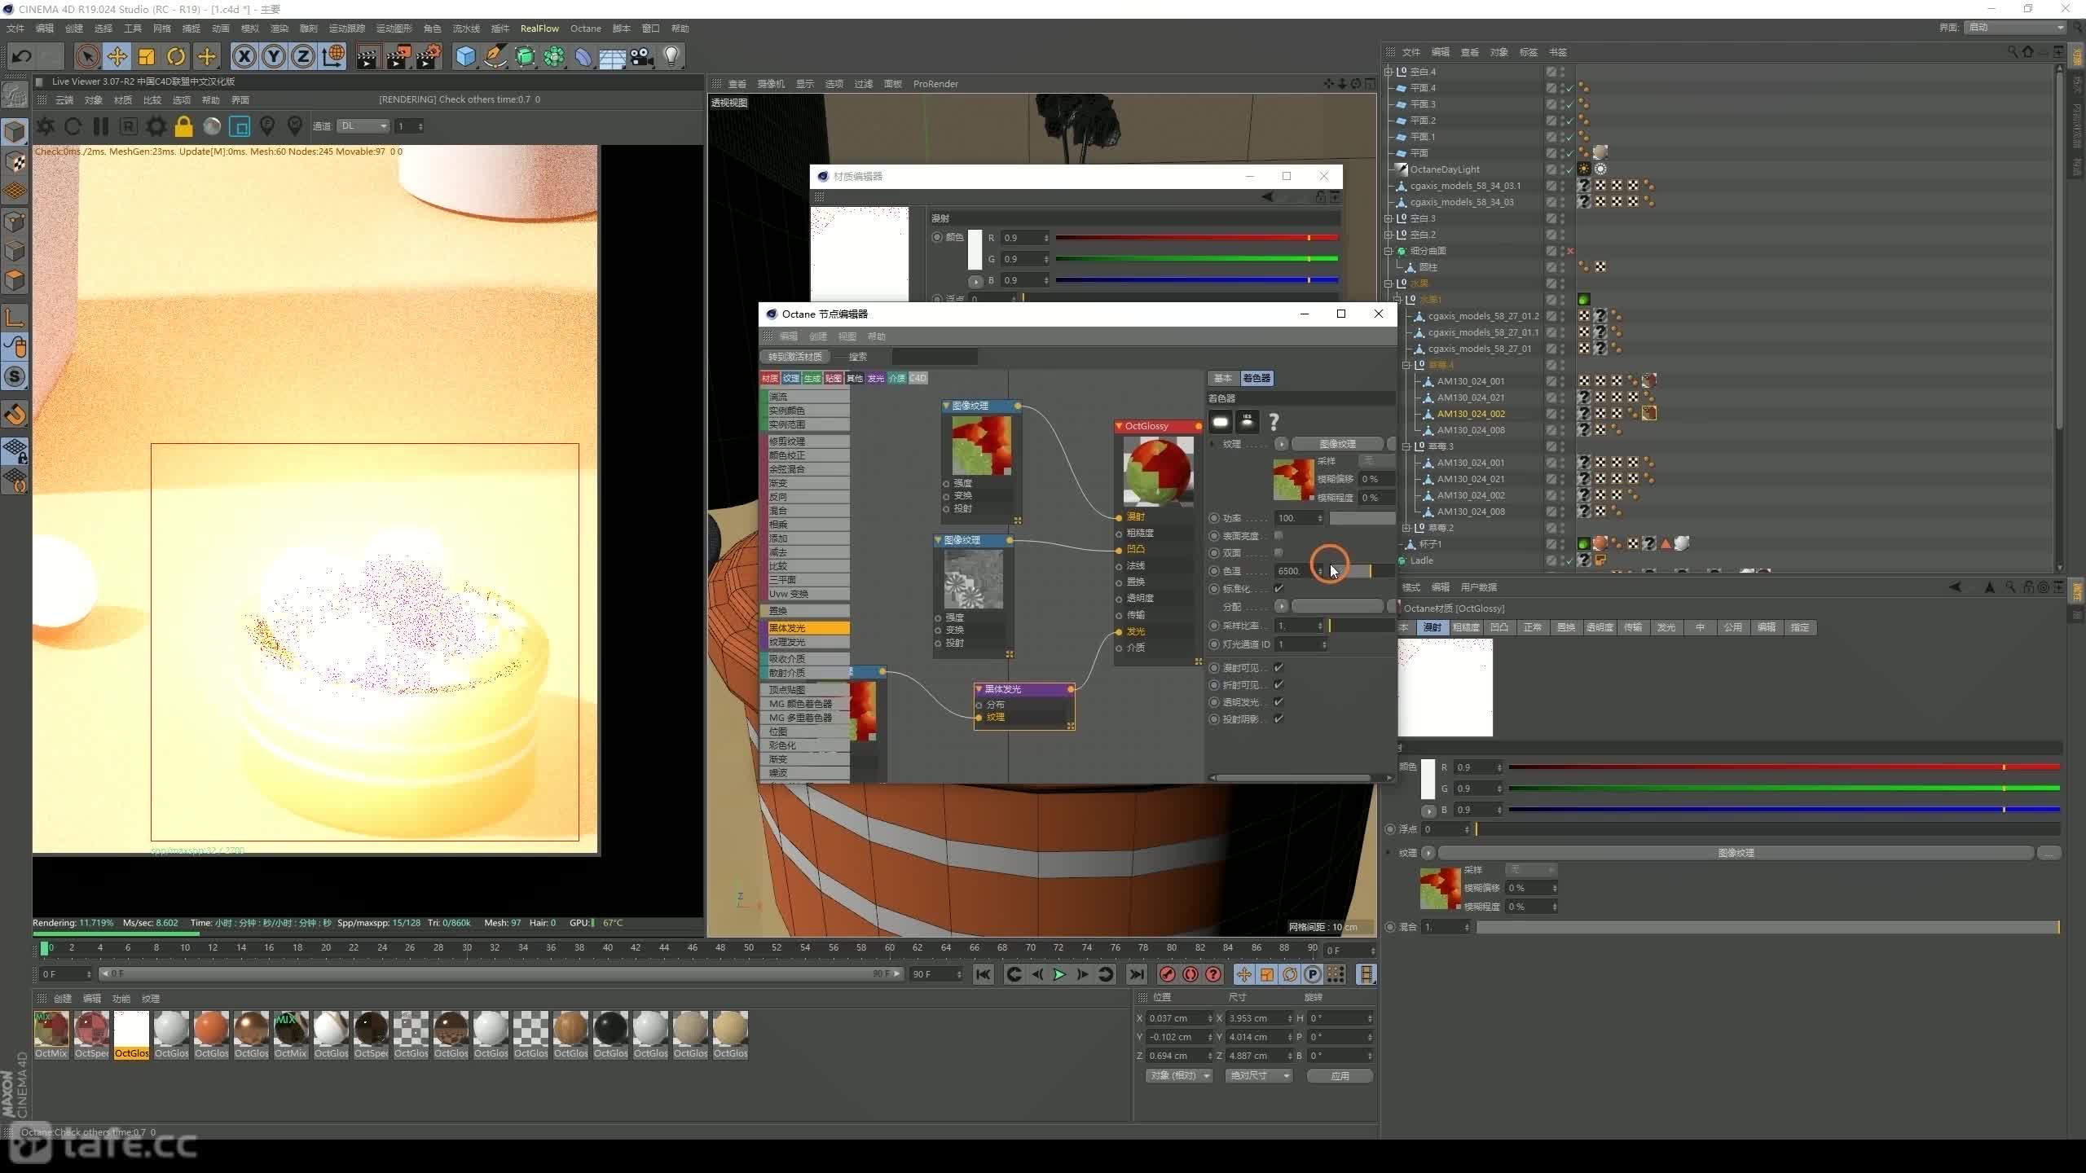Toggle the 折射可见 checkbox
The height and width of the screenshot is (1173, 2086).
click(x=1278, y=684)
